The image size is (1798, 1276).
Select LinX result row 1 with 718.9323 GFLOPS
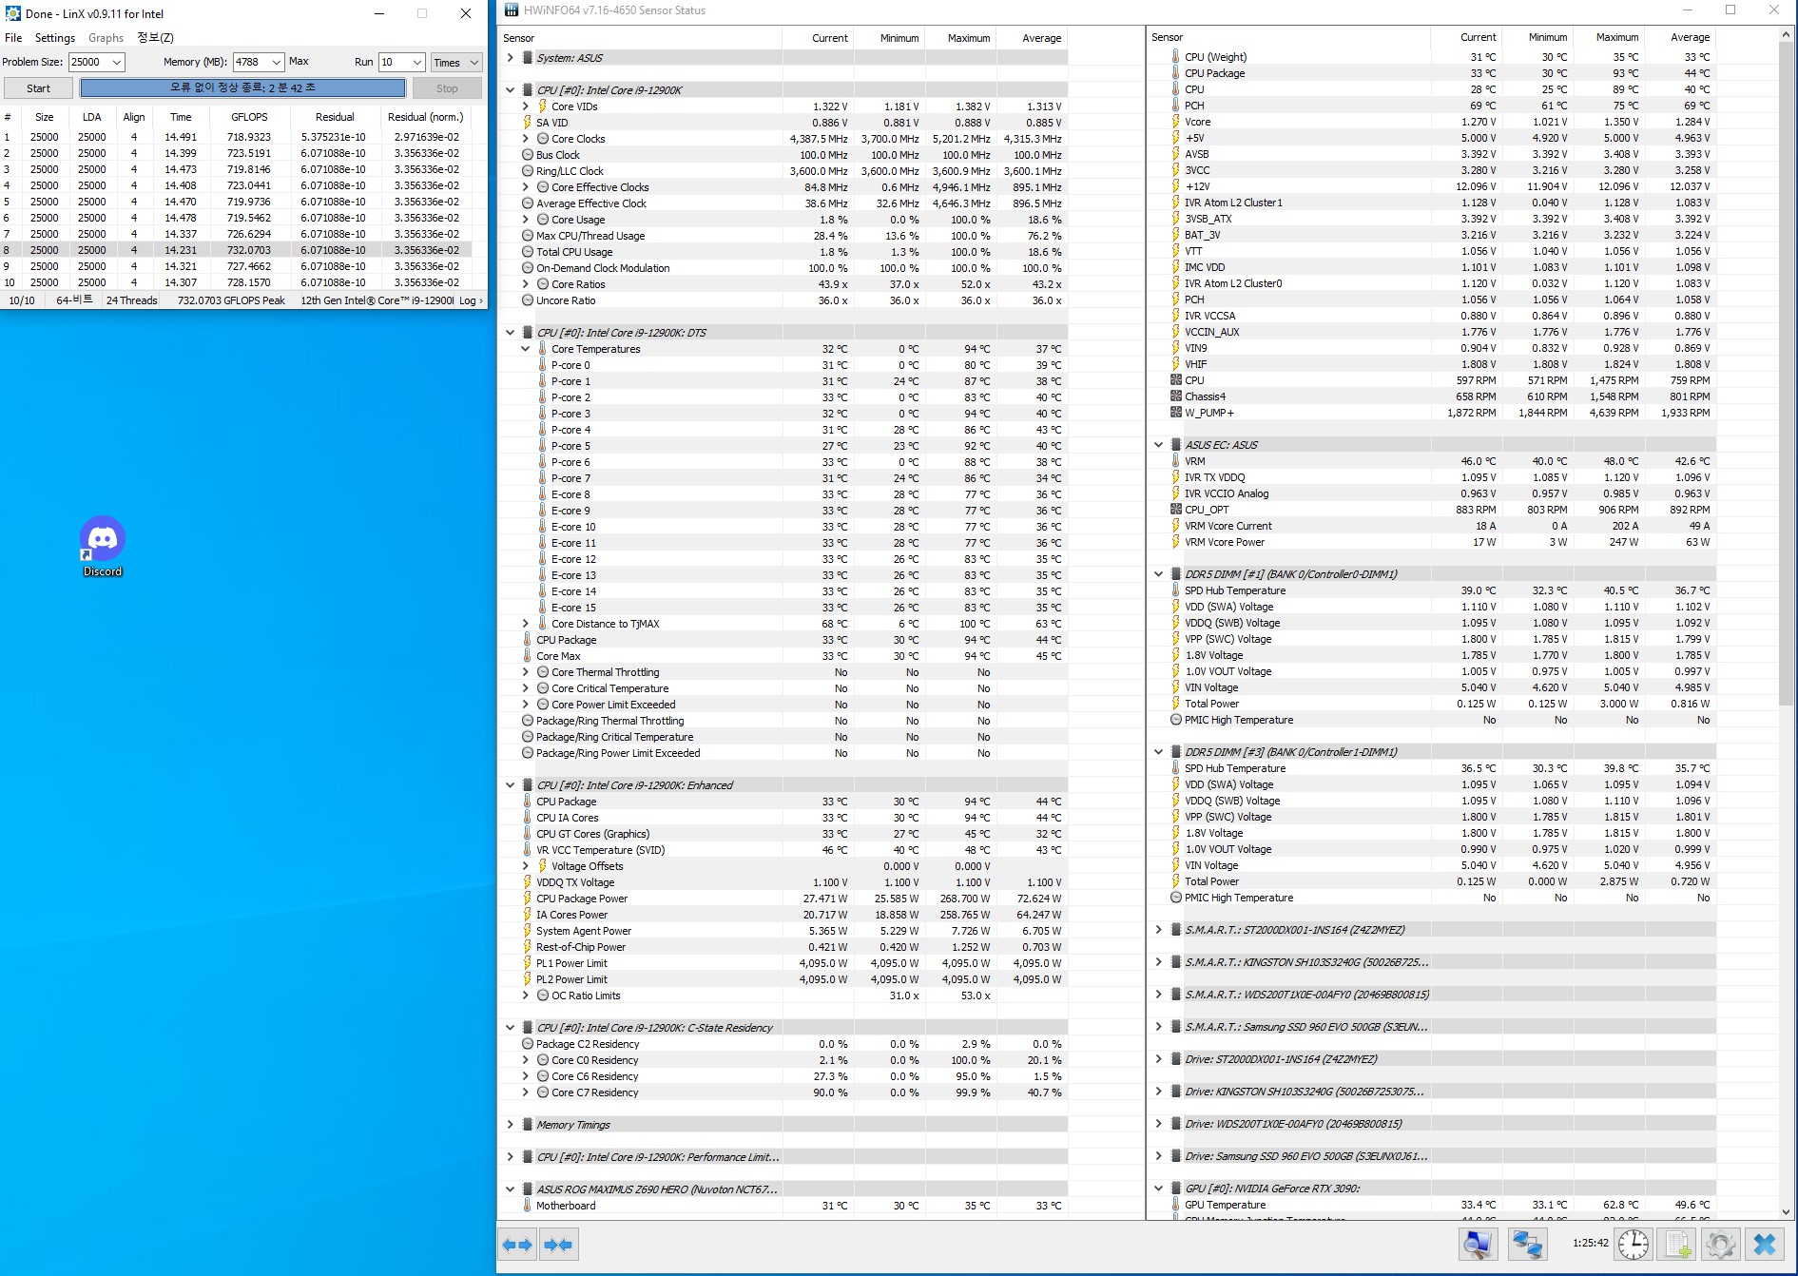click(x=236, y=137)
